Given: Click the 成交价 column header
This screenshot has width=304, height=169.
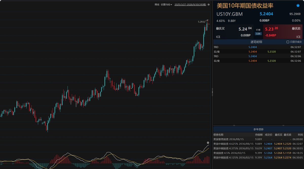Looking at the screenshot, I should tap(269, 135).
